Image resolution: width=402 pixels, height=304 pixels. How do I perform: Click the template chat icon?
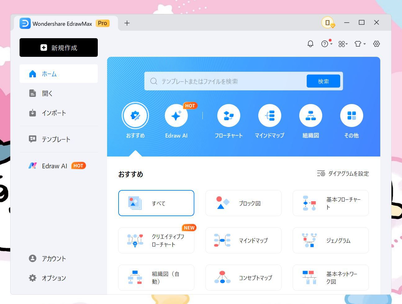(x=33, y=139)
